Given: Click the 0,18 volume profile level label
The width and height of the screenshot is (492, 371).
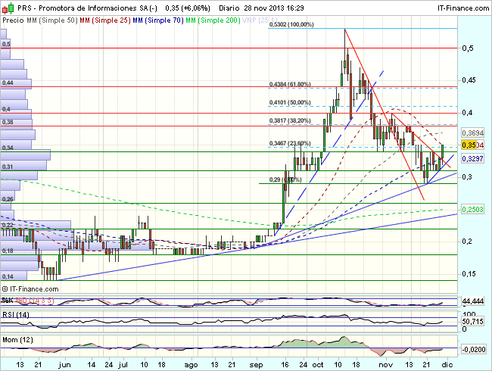Looking at the screenshot, I should click(8, 251).
